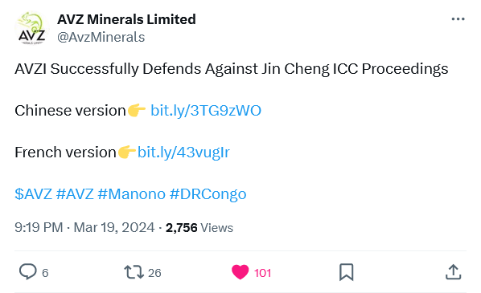Open the share upload icon
Viewport: 481px width, 293px height.
tap(453, 272)
